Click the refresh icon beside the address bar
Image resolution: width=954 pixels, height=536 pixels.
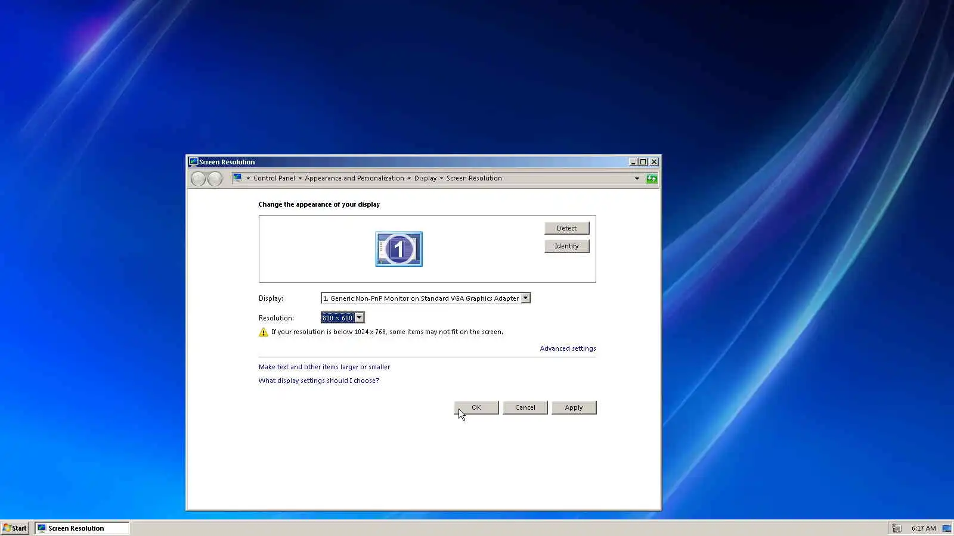point(652,179)
